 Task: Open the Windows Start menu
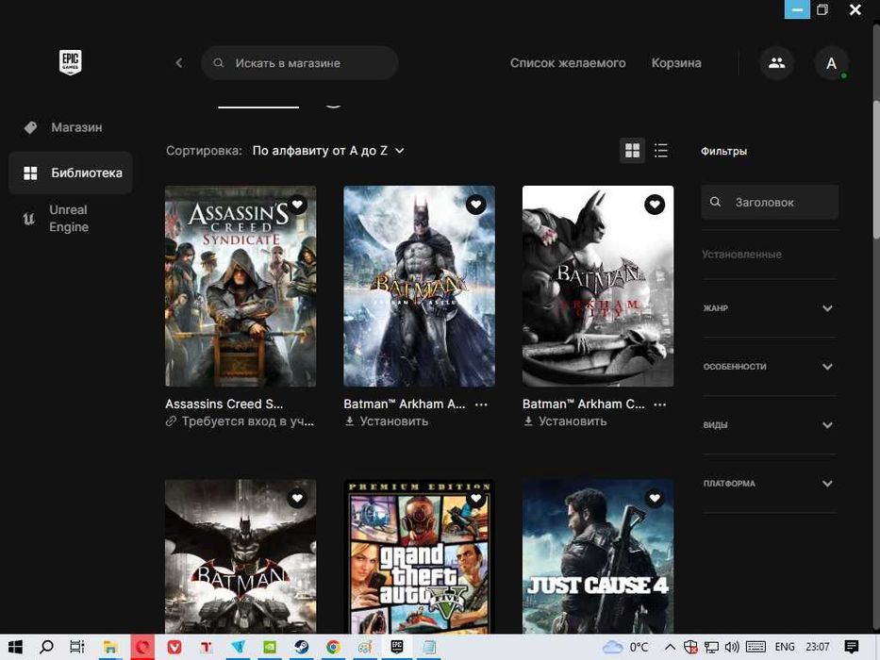pyautogui.click(x=15, y=647)
